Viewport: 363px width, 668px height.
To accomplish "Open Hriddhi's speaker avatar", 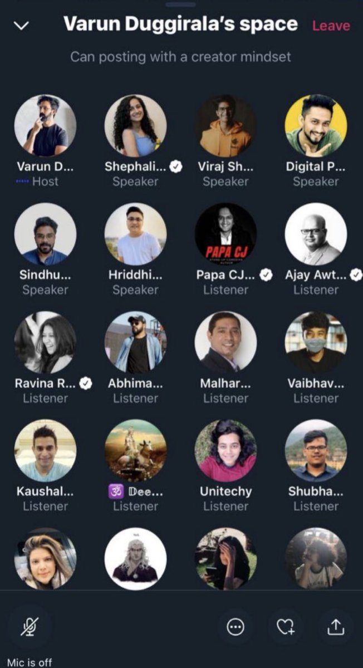I will pyautogui.click(x=135, y=234).
